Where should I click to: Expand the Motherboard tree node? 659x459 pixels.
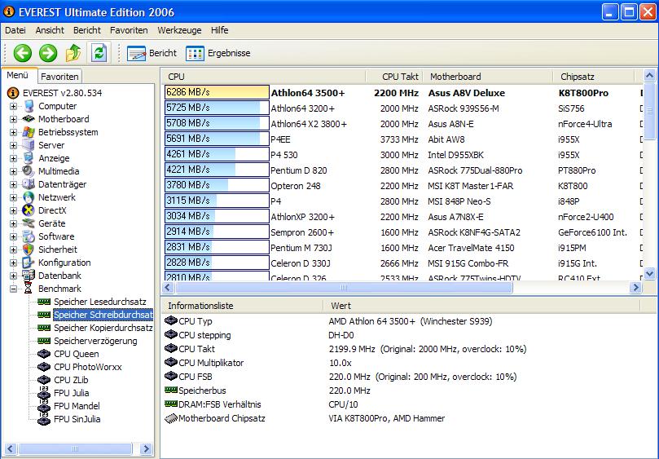(x=14, y=120)
